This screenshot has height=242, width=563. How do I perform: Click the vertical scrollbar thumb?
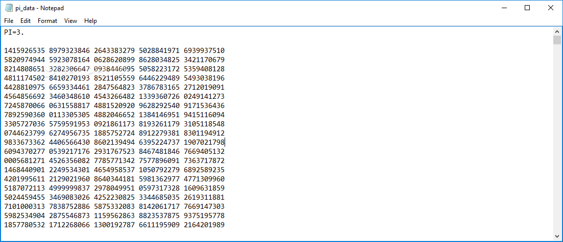click(557, 40)
